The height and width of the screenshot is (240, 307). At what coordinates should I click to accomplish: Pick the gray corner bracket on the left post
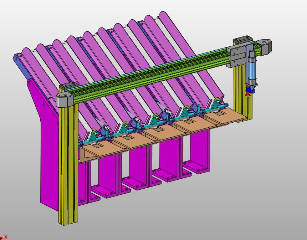pyautogui.click(x=65, y=100)
